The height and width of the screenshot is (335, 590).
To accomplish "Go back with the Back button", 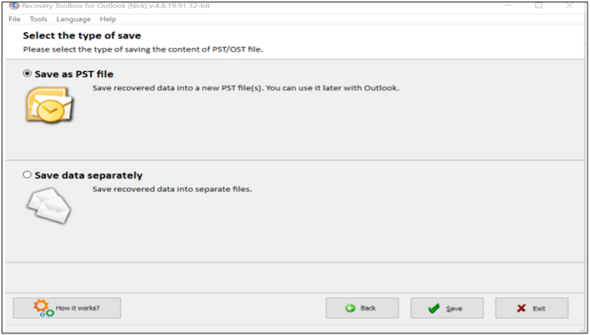I will click(362, 308).
